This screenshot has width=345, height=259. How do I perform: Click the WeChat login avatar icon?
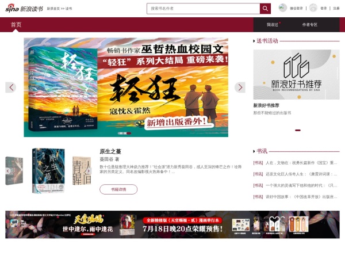pyautogui.click(x=282, y=8)
